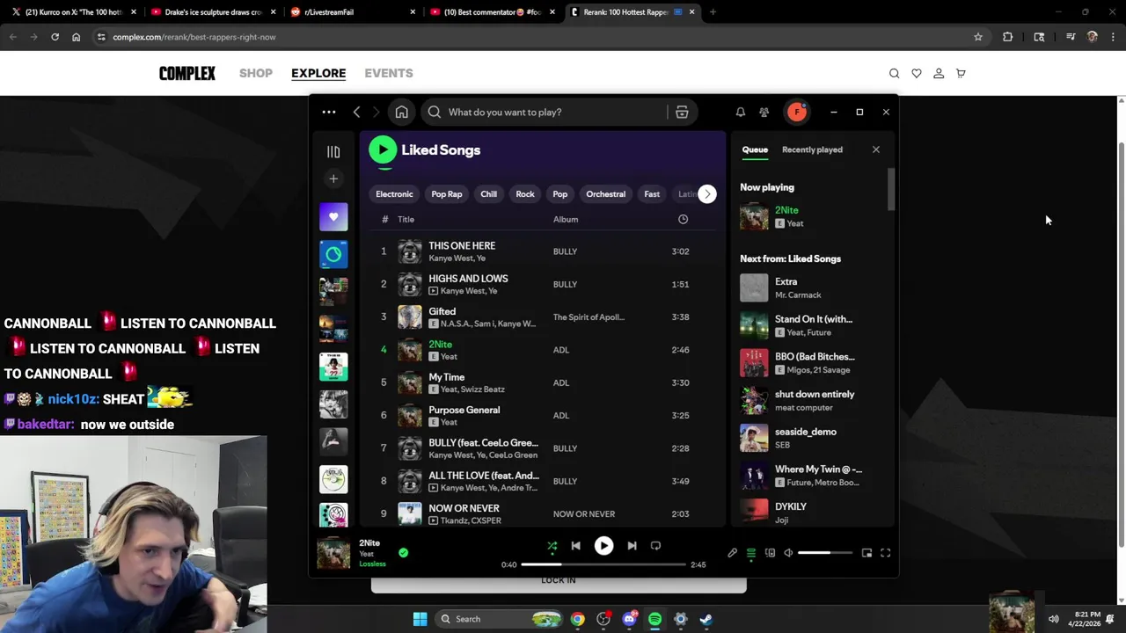Toggle the green liked checkmark for 2Nite
The image size is (1126, 633).
[403, 553]
